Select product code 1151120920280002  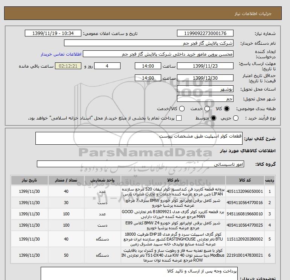pyautogui.click(x=245, y=239)
